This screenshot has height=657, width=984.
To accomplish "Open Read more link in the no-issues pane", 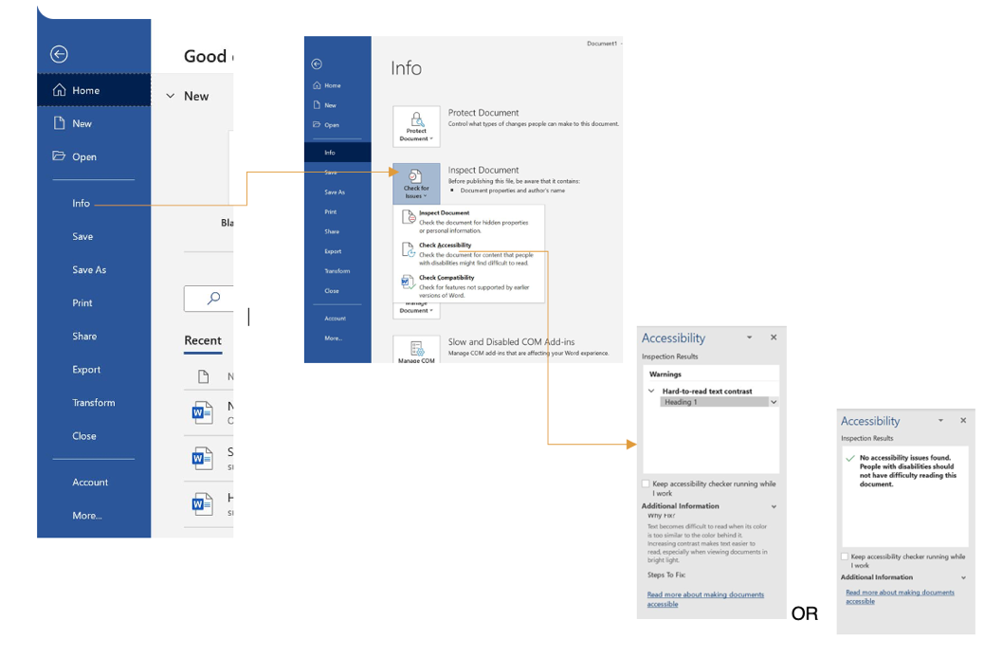I will click(x=900, y=596).
